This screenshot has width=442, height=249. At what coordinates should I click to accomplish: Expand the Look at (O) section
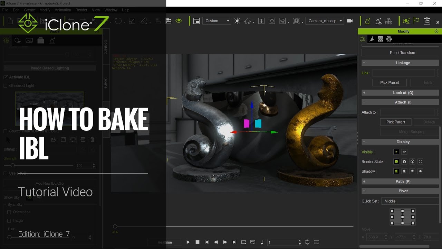[x=364, y=93]
